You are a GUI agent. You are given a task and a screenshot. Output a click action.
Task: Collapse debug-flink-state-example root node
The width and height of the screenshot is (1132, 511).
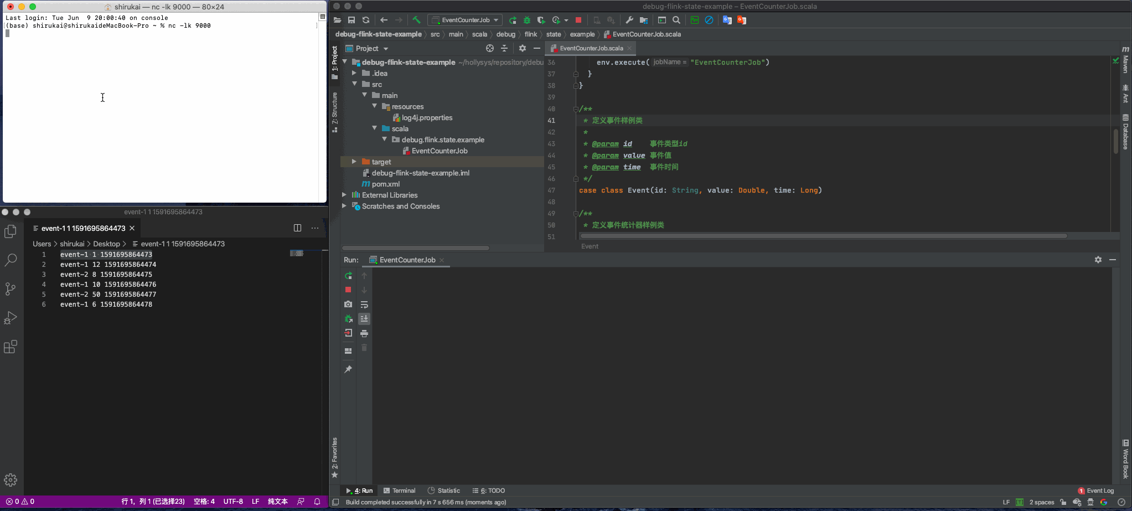coord(345,61)
